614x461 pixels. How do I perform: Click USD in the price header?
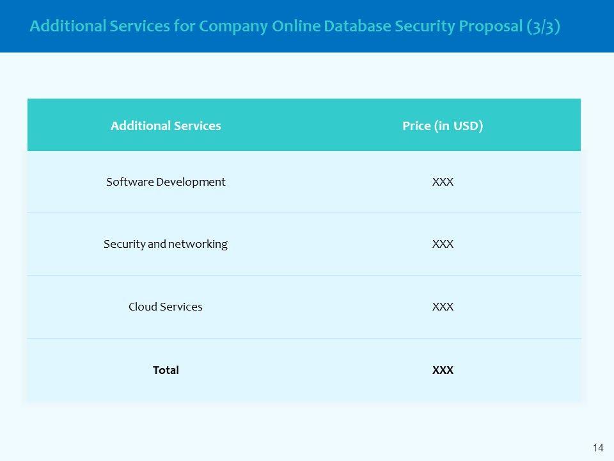(x=466, y=125)
